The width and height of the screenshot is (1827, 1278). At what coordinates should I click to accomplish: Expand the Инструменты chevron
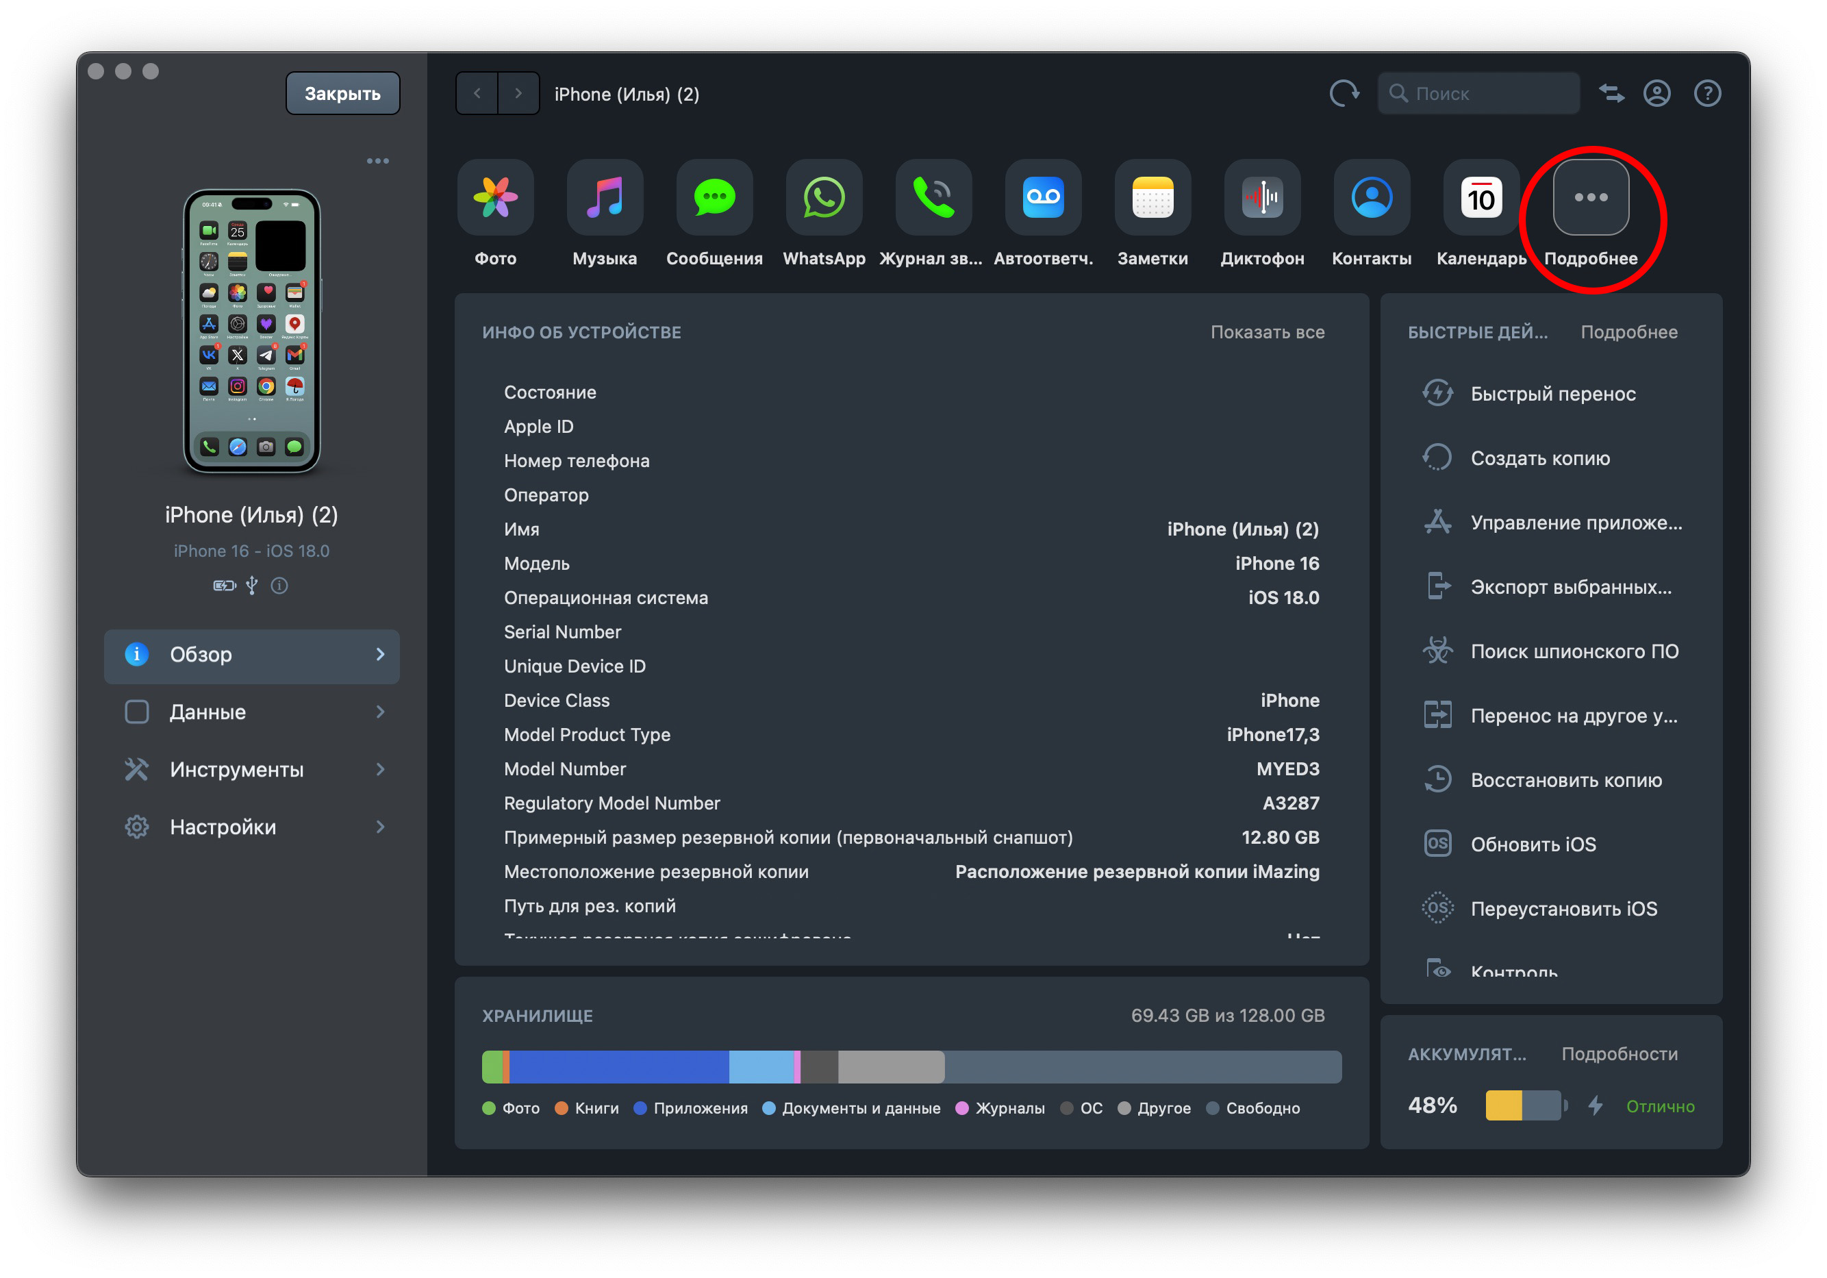[380, 768]
